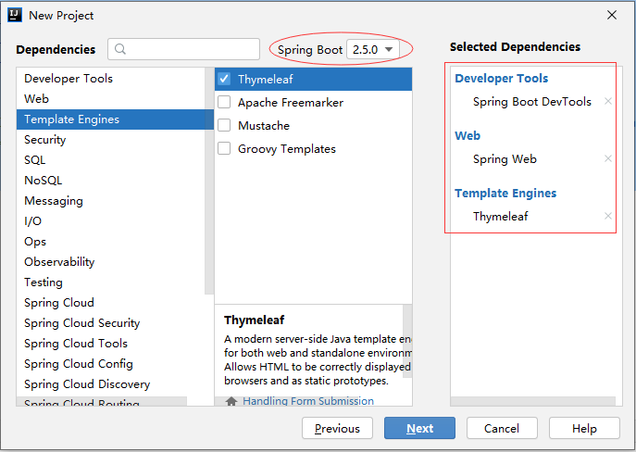Click the Developer Tools heading in Selected Dependencies
Screen dimensions: 636x452
pyautogui.click(x=502, y=78)
